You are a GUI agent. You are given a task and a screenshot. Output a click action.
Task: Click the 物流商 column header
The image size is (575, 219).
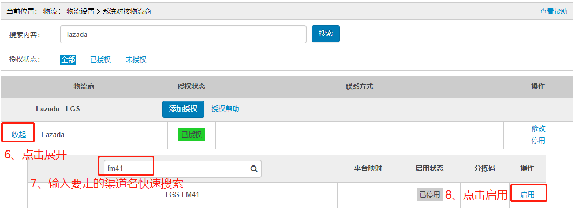pos(84,87)
